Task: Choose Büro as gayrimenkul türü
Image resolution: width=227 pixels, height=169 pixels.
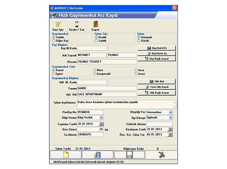Action: [x=95, y=70]
